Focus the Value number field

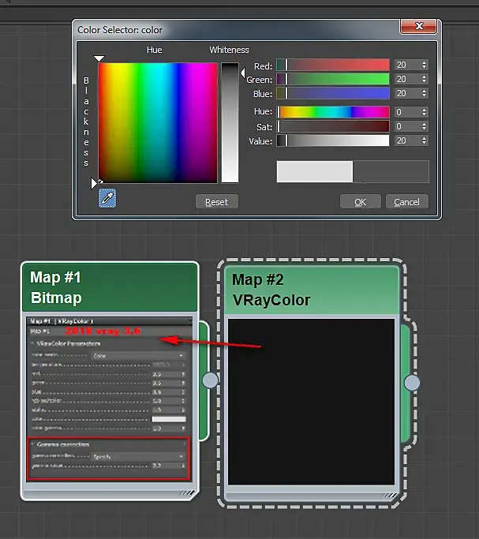click(x=406, y=140)
